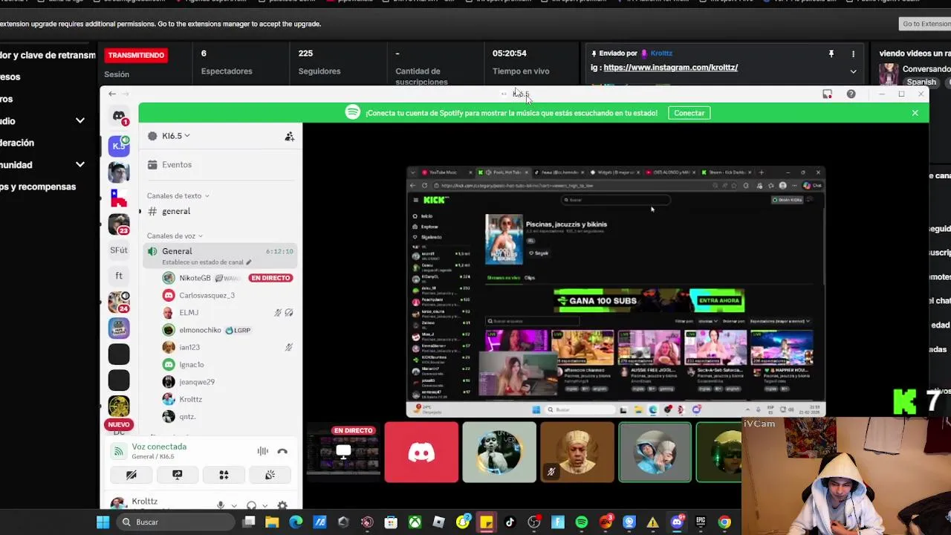Open File Explorer from taskbar
Viewport: 951px width, 535px height.
click(x=272, y=522)
